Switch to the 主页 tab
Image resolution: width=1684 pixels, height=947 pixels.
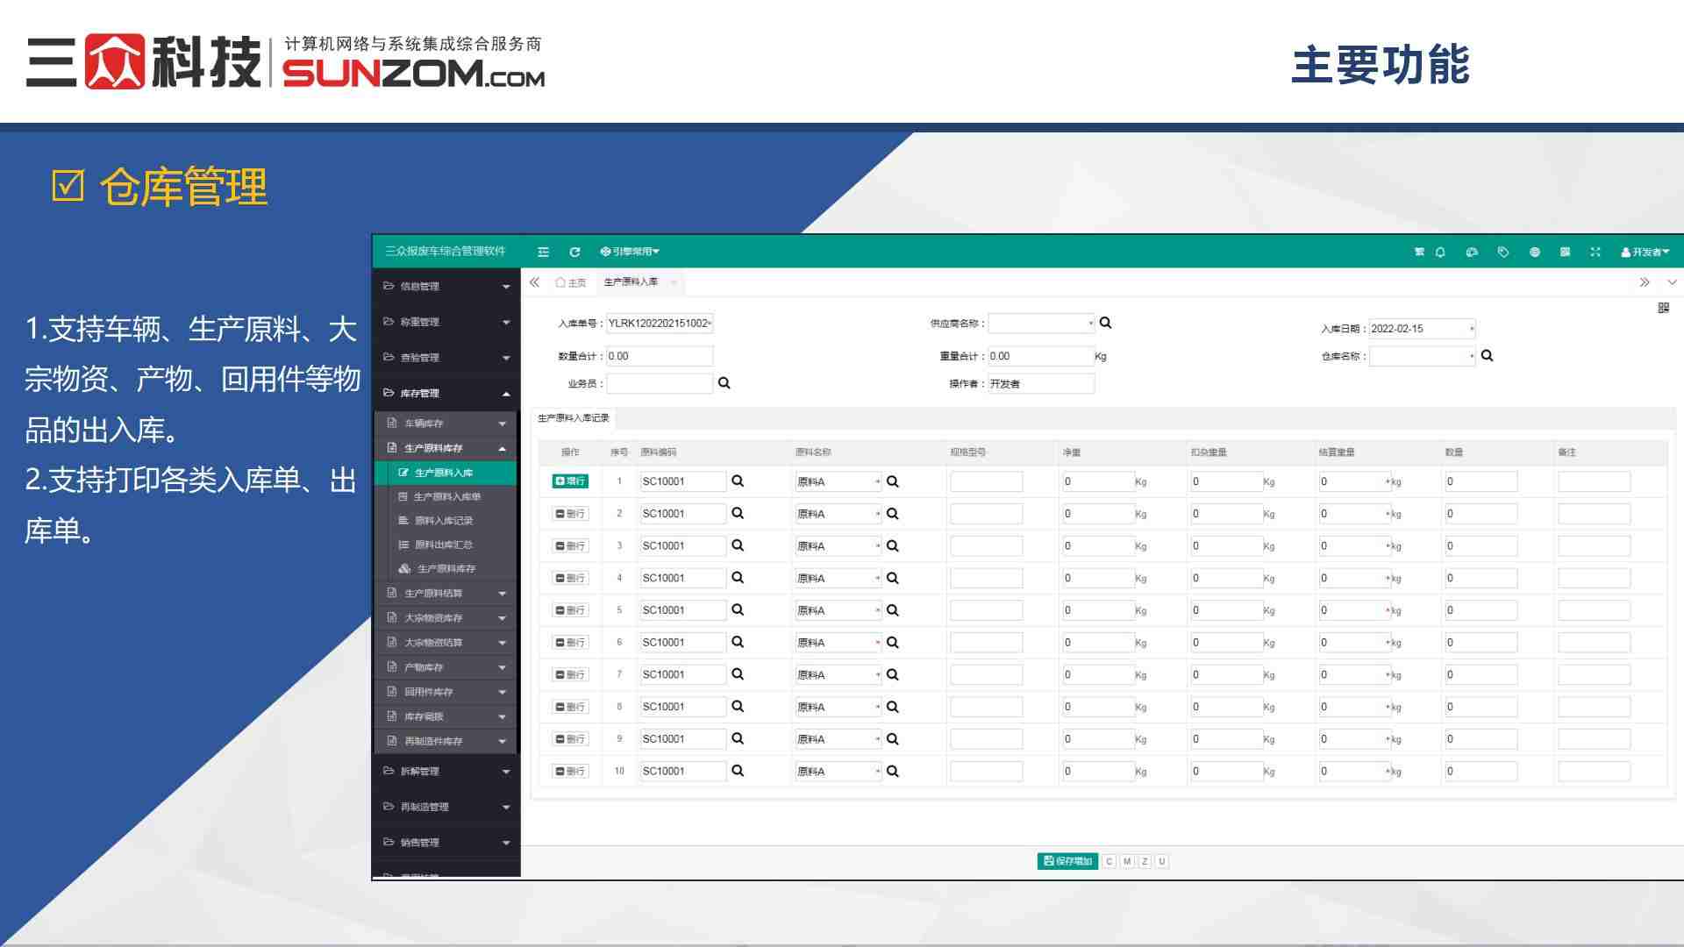click(571, 282)
